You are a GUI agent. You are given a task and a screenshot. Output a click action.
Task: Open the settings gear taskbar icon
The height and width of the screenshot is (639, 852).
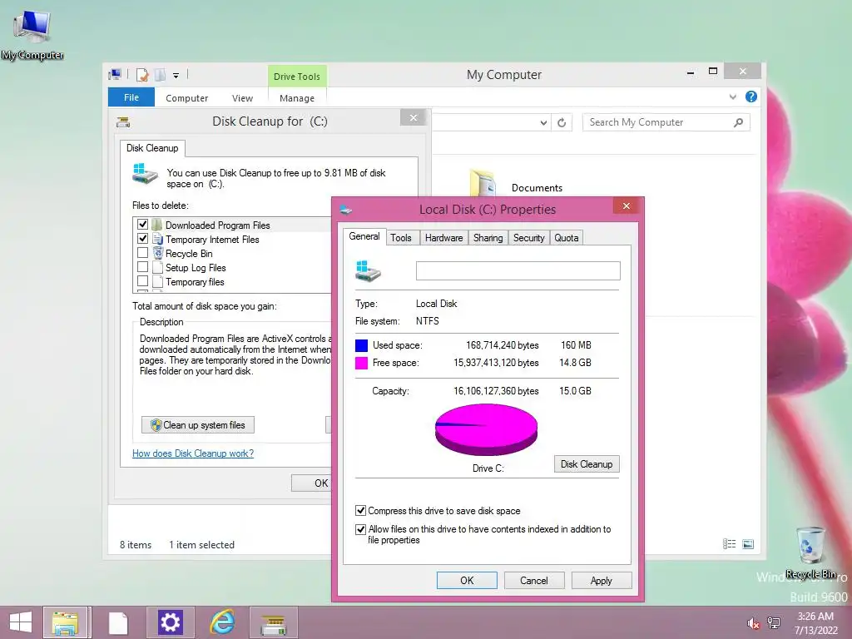pos(170,622)
